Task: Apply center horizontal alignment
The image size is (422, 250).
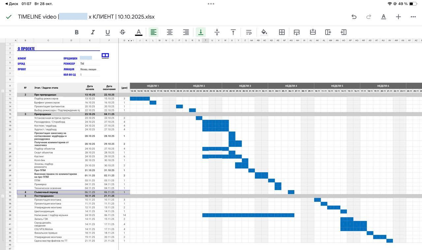Action: tap(169, 32)
